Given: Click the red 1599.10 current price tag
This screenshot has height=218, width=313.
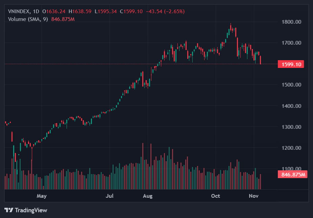Looking at the screenshot, I should (x=290, y=64).
